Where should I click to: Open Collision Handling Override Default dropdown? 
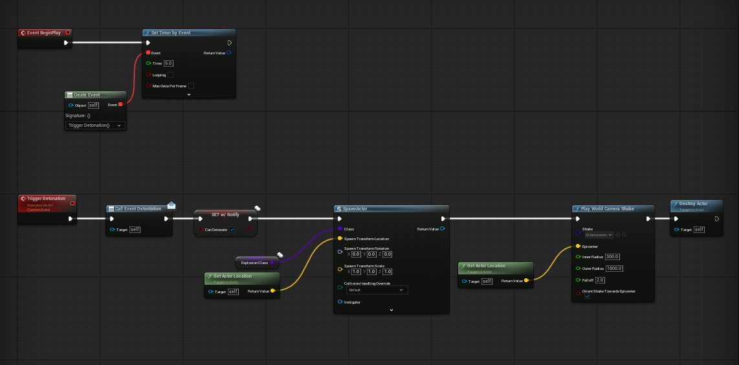tap(376, 290)
